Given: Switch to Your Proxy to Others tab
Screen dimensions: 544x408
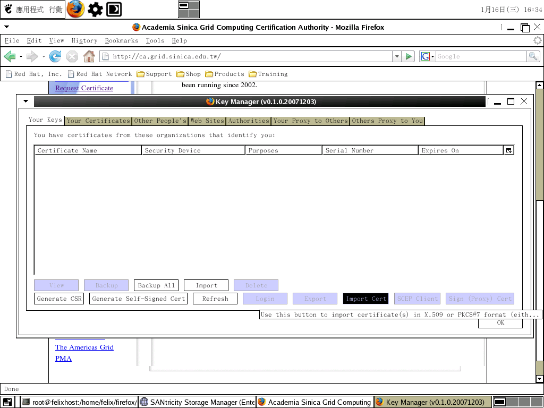Looking at the screenshot, I should click(310, 121).
